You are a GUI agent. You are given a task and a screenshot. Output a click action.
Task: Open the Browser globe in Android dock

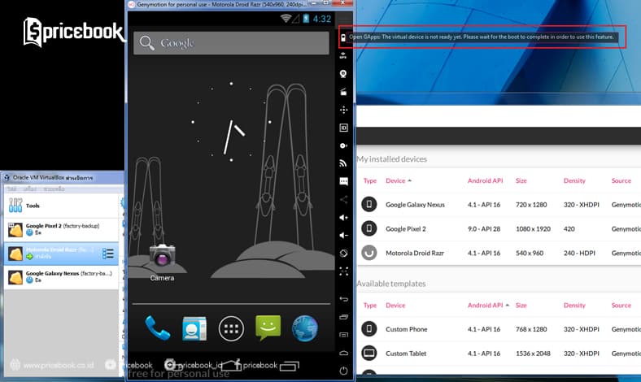305,328
